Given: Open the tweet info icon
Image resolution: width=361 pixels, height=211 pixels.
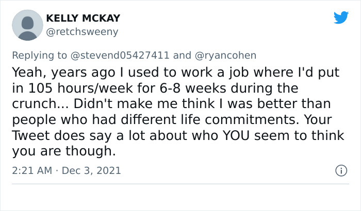Looking at the screenshot, I should [340, 170].
